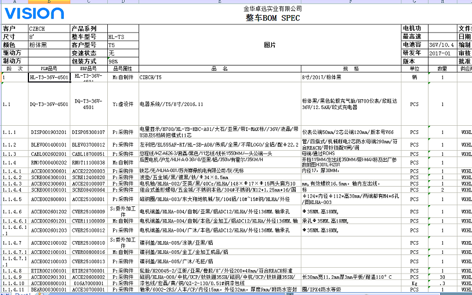Select the 包装方式 value "98%"
Viewport: 472px width, 295px height.
pyautogui.click(x=123, y=61)
